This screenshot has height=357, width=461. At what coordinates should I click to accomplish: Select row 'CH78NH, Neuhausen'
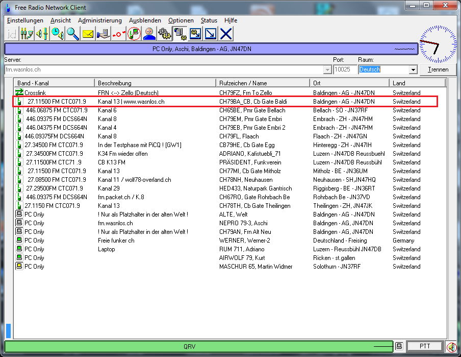point(230,180)
